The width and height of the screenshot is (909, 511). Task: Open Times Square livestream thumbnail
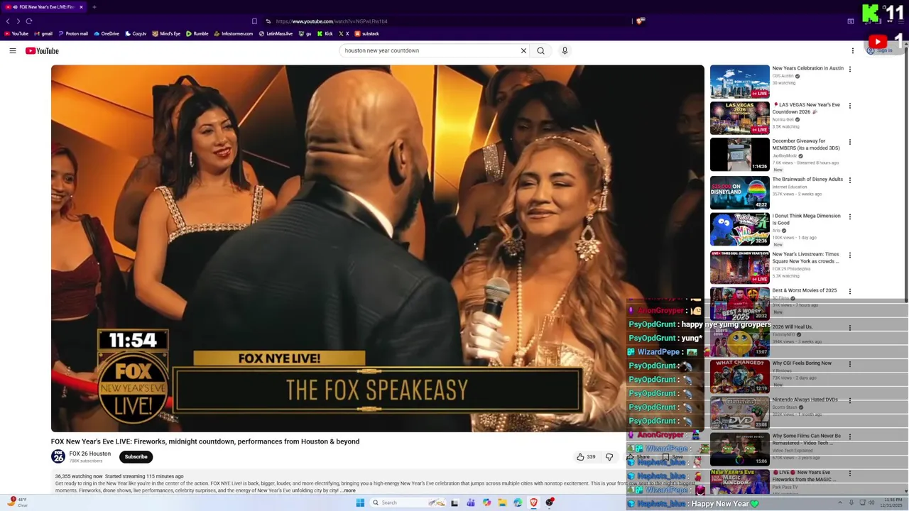(x=739, y=267)
